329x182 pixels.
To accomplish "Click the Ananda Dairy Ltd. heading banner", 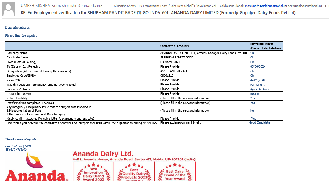I will coord(103,154).
